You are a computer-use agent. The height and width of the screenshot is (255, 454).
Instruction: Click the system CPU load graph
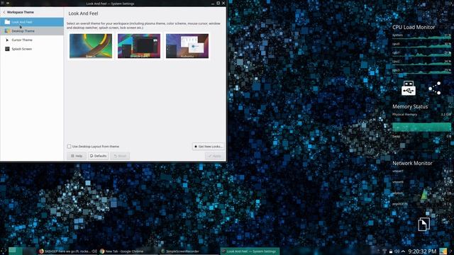[421, 36]
